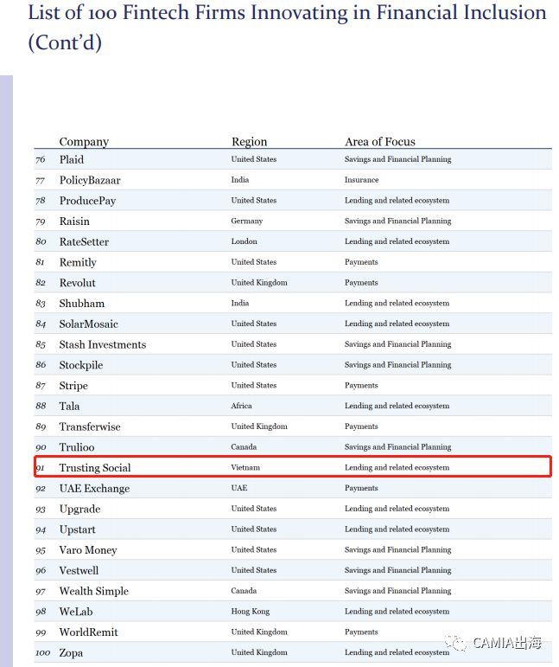Click the WeLab company name

click(76, 612)
